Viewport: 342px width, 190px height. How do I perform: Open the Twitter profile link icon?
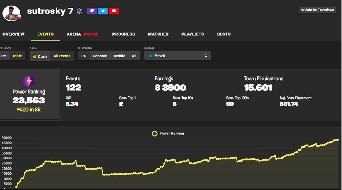103,11
